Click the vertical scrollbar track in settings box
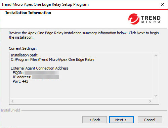 [x=156, y=76]
